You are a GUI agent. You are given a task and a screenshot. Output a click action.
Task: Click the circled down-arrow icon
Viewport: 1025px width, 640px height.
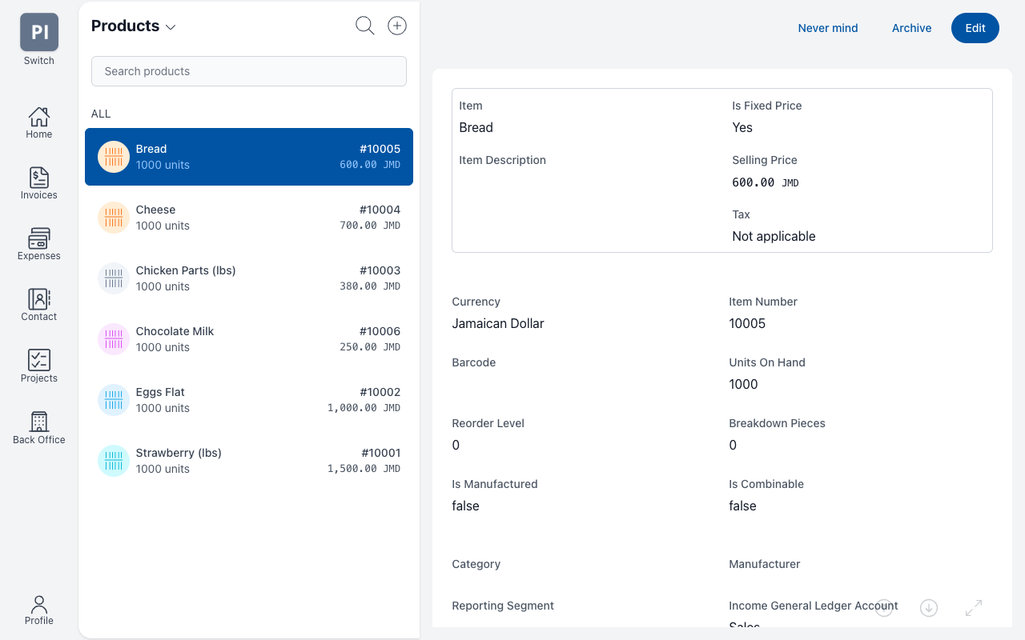(929, 608)
